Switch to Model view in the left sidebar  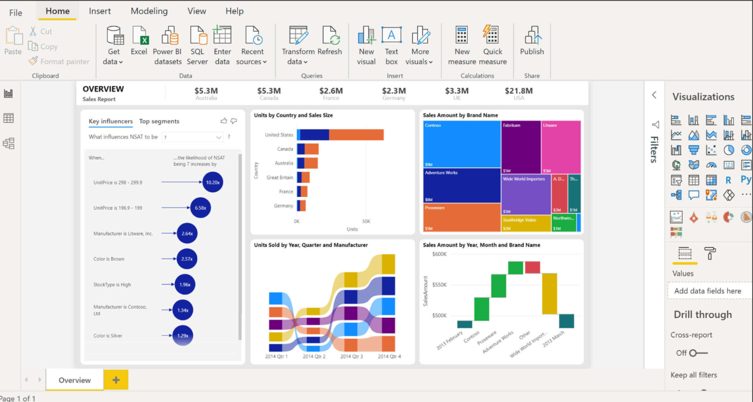point(9,143)
